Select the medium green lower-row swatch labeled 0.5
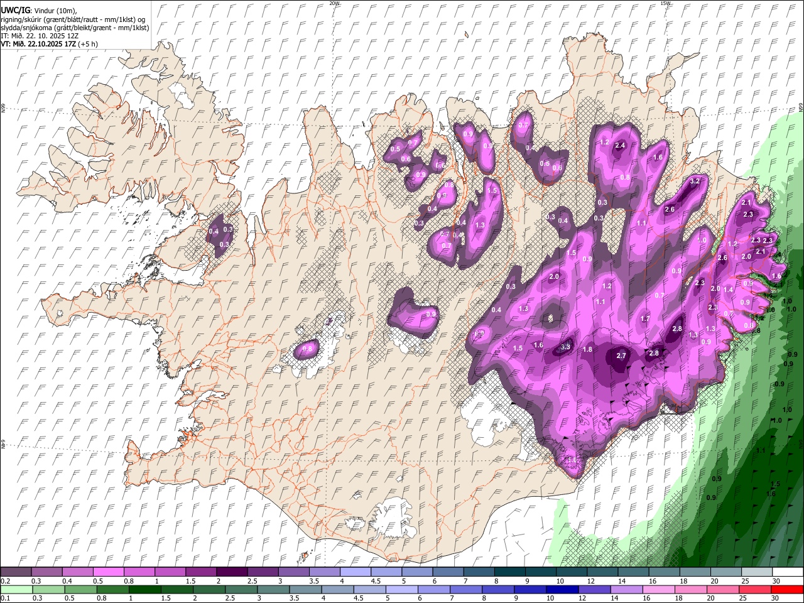Image resolution: width=804 pixels, height=603 pixels. click(80, 590)
